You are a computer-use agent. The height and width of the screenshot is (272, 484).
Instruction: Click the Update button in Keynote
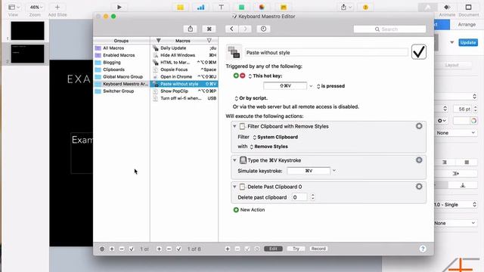468,42
